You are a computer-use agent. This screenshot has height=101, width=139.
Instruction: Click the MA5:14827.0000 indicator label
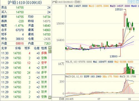pyautogui.click(x=78, y=6)
